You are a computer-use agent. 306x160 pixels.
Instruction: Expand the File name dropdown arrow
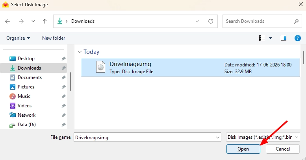click(x=218, y=138)
